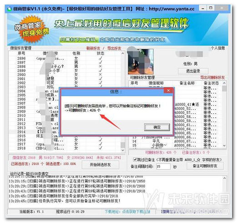Click remark name A0000_41★近
Image resolution: width=237 pixels, height=223 pixels.
click(187, 104)
